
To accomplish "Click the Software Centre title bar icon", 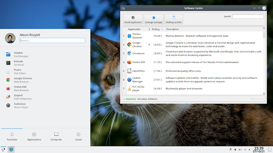I will point(123,8).
